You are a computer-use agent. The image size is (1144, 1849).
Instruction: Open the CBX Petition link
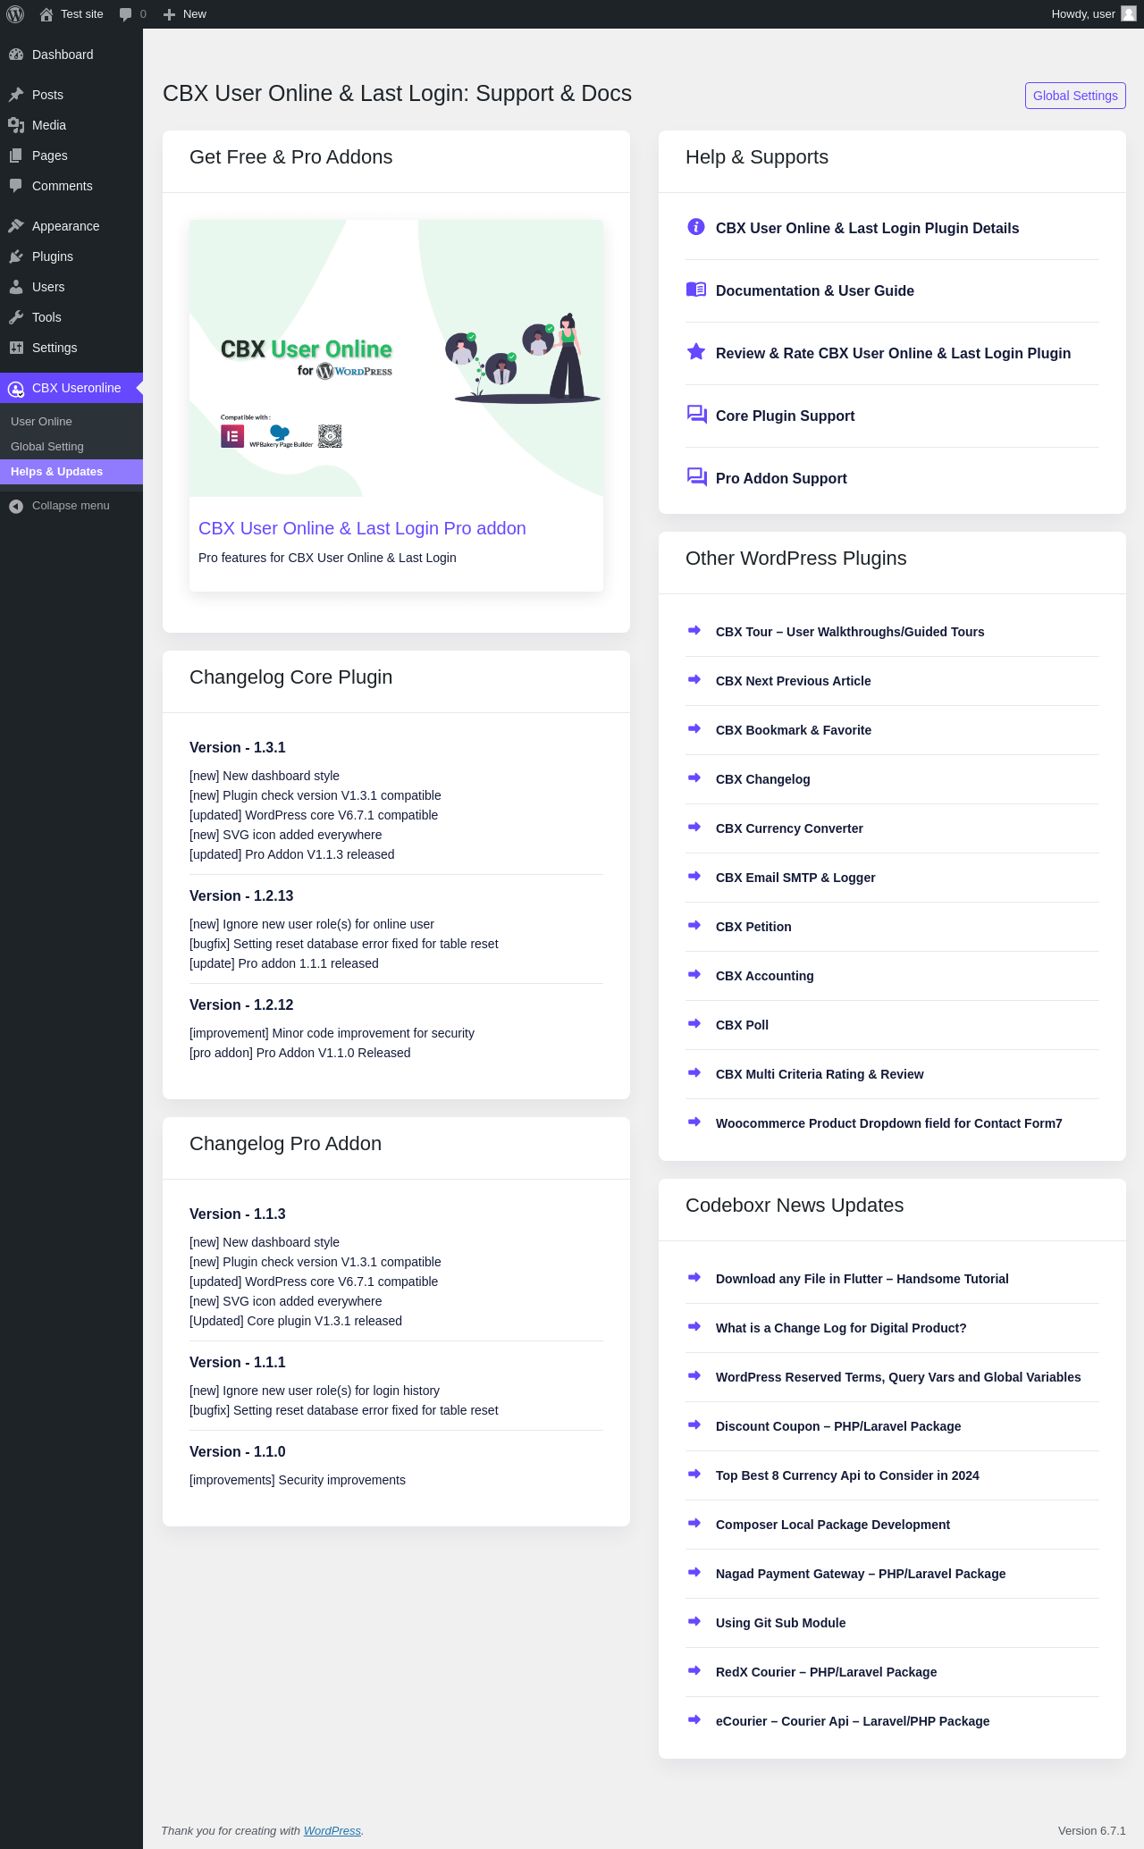point(753,927)
